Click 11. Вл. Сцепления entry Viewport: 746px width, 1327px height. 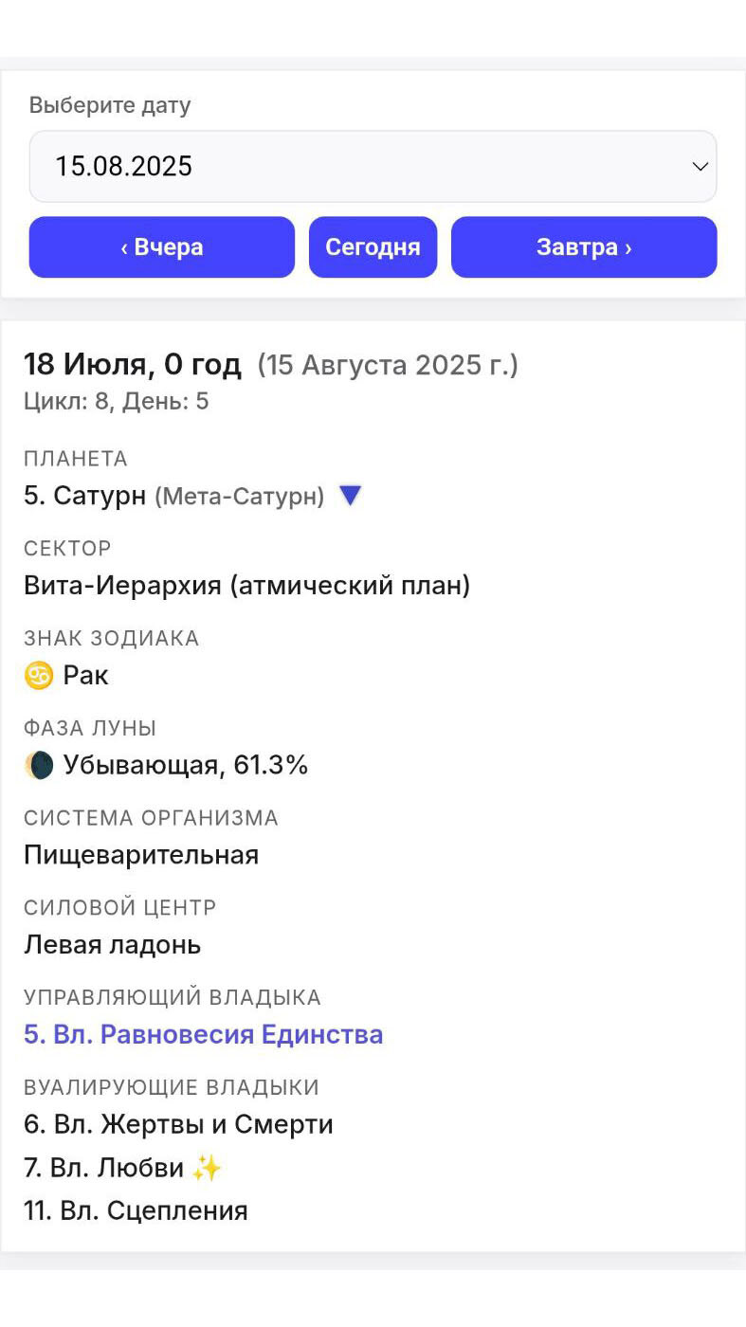tap(136, 1210)
